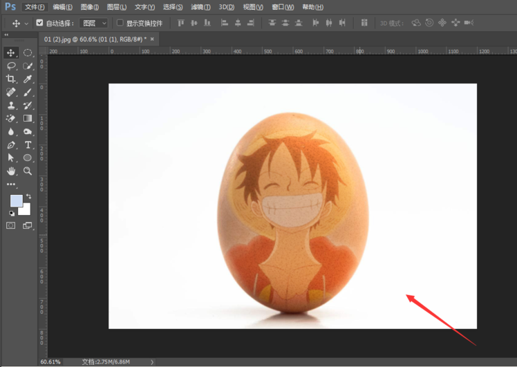Enable the 显示变换控件 checkbox
This screenshot has width=517, height=367.
coord(120,23)
